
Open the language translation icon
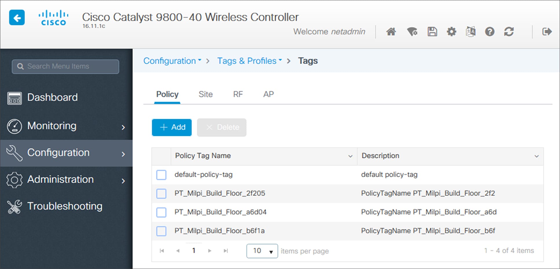(471, 31)
